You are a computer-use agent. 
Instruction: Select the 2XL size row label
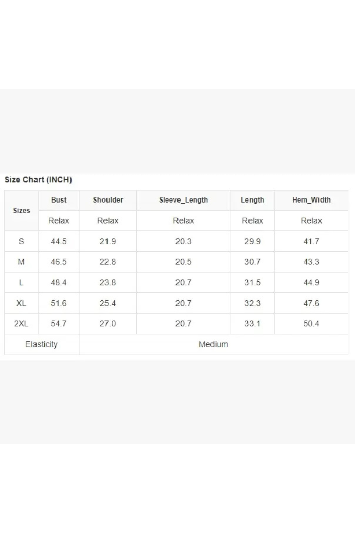tap(21, 324)
